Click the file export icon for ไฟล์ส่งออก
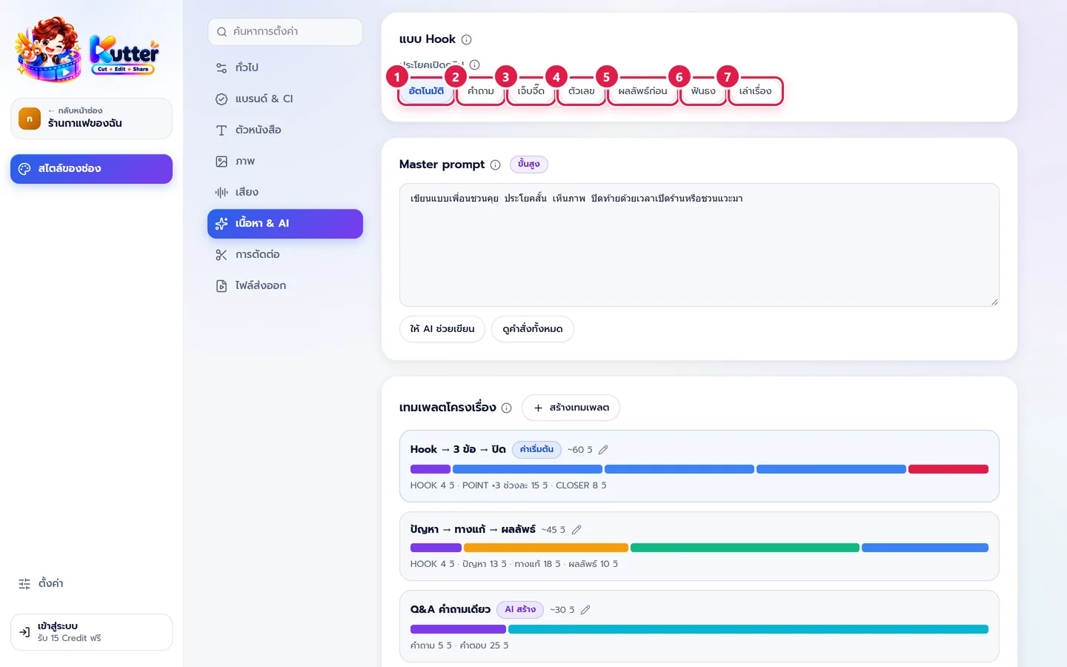 pos(221,286)
